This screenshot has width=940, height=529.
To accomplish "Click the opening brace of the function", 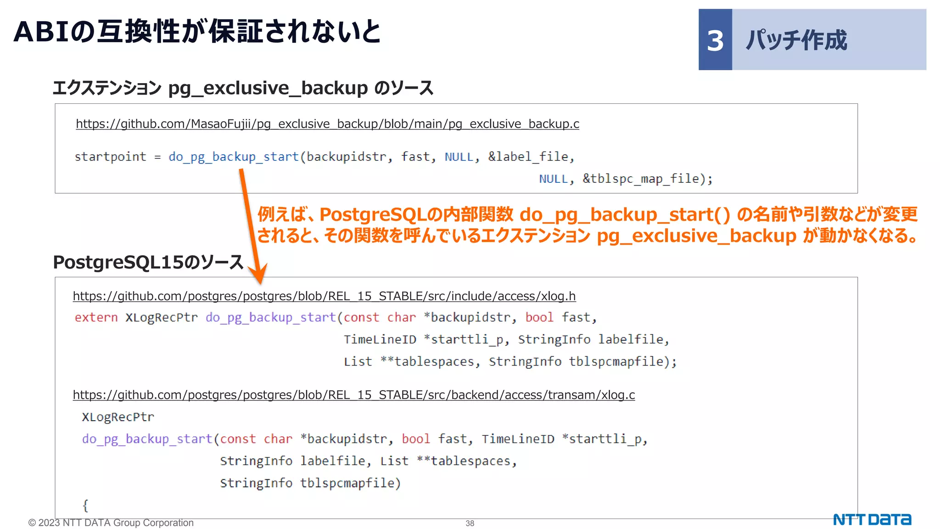I will [x=85, y=506].
